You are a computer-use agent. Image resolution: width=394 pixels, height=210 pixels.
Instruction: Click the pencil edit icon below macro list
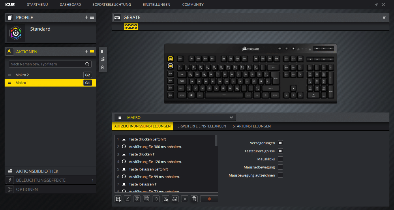127,199
